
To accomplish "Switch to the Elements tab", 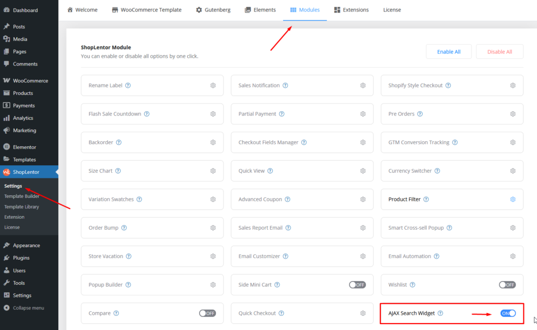I will [260, 9].
